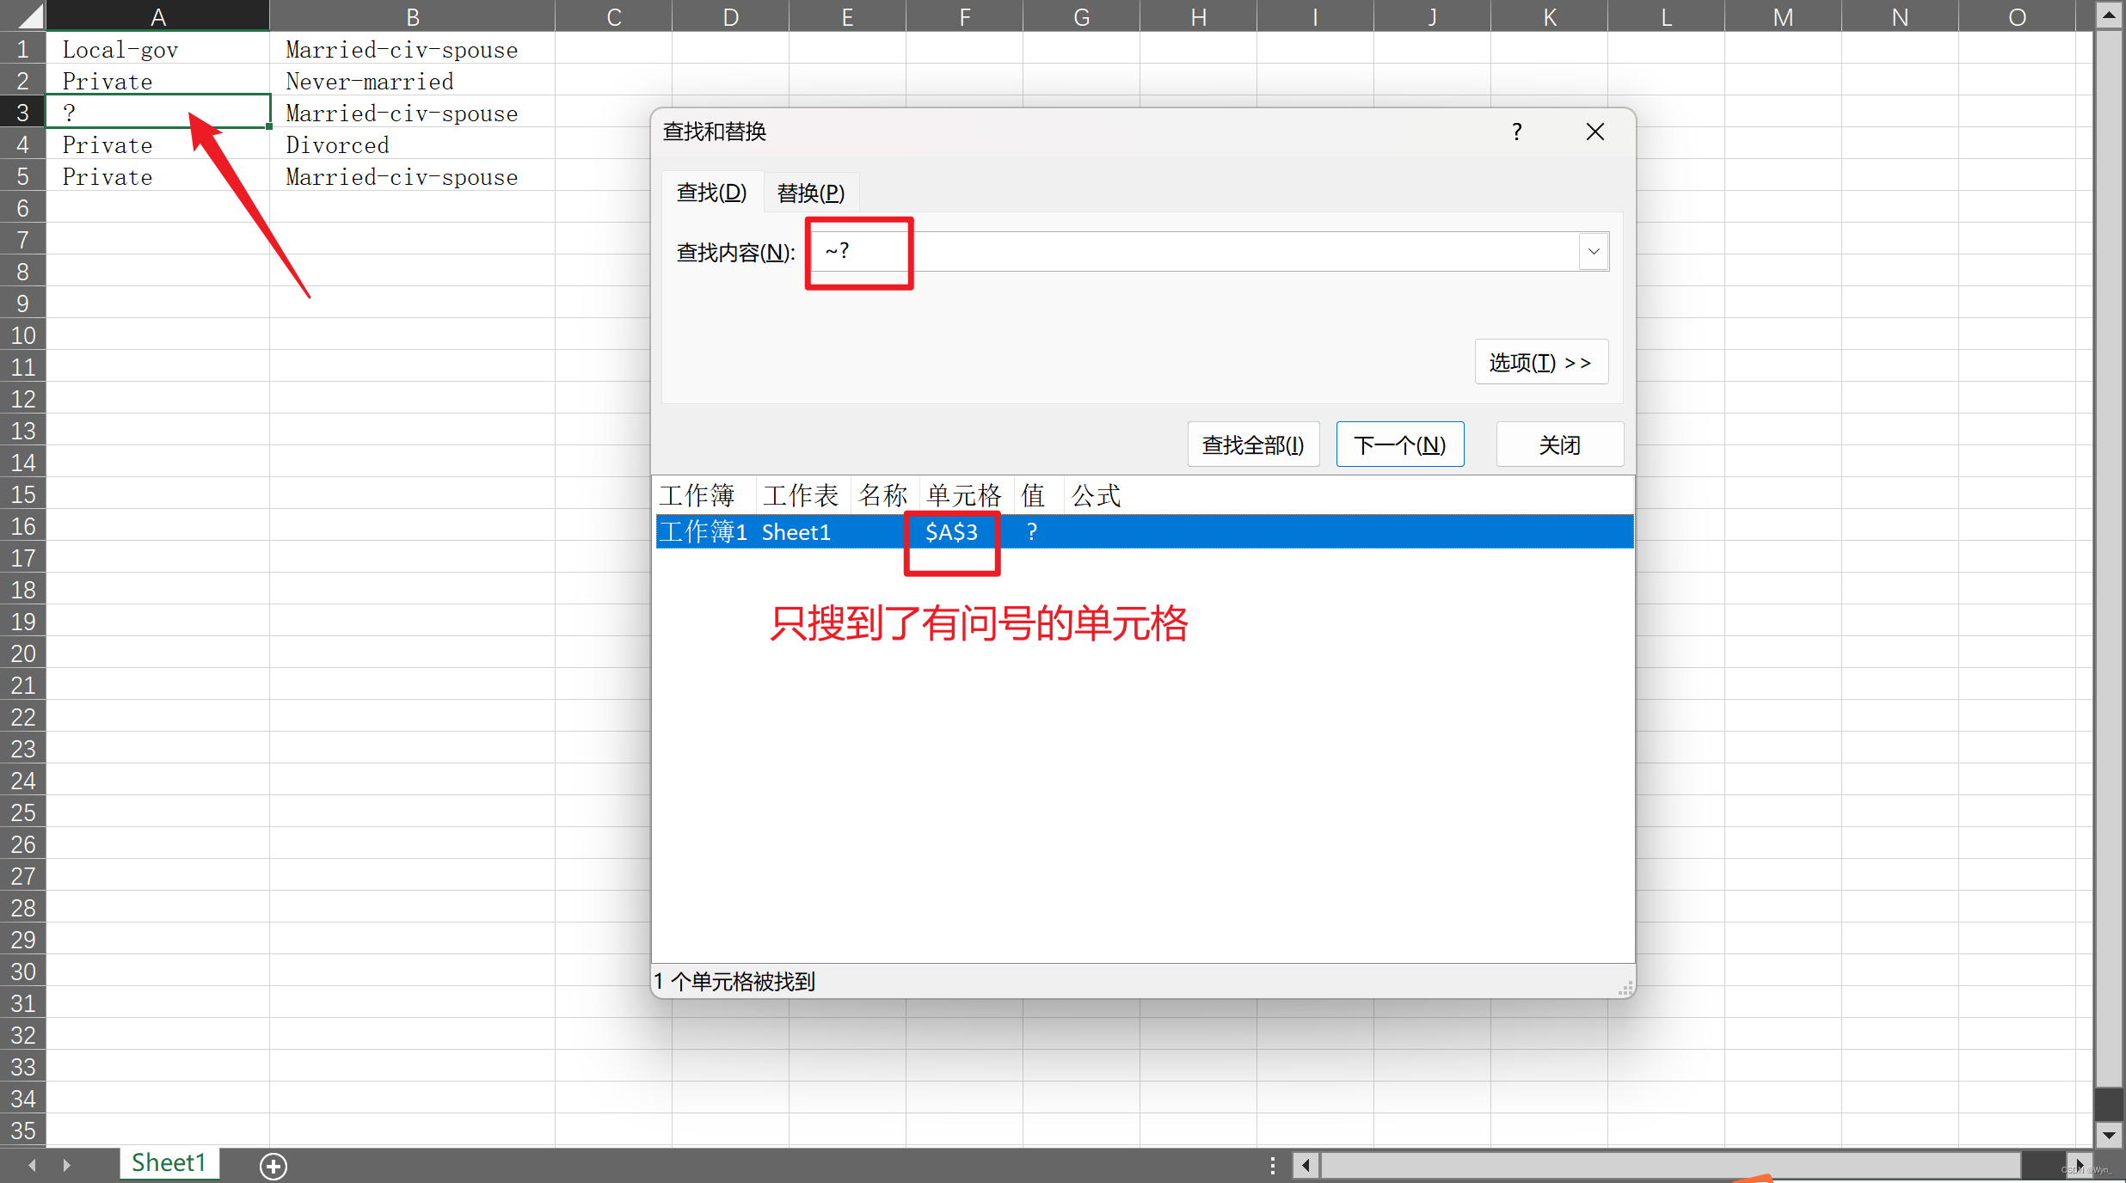Open the Sheet1 worksheet tab
This screenshot has height=1183, width=2126.
click(169, 1163)
